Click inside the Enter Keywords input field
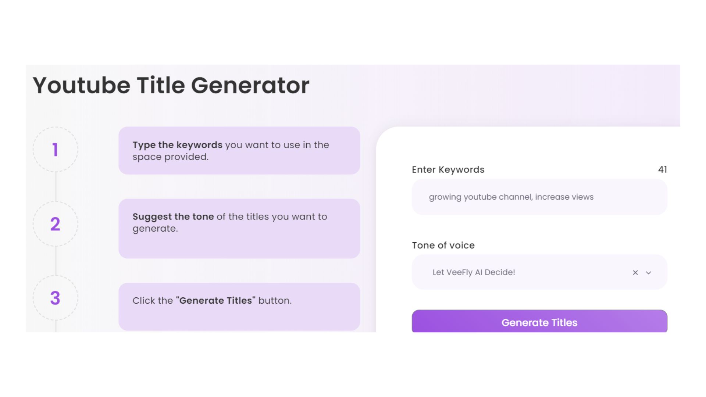The width and height of the screenshot is (706, 397). click(539, 197)
